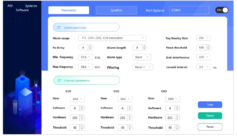Decrease the CH3 Hardware value
The height and width of the screenshot is (136, 237).
tap(177, 119)
